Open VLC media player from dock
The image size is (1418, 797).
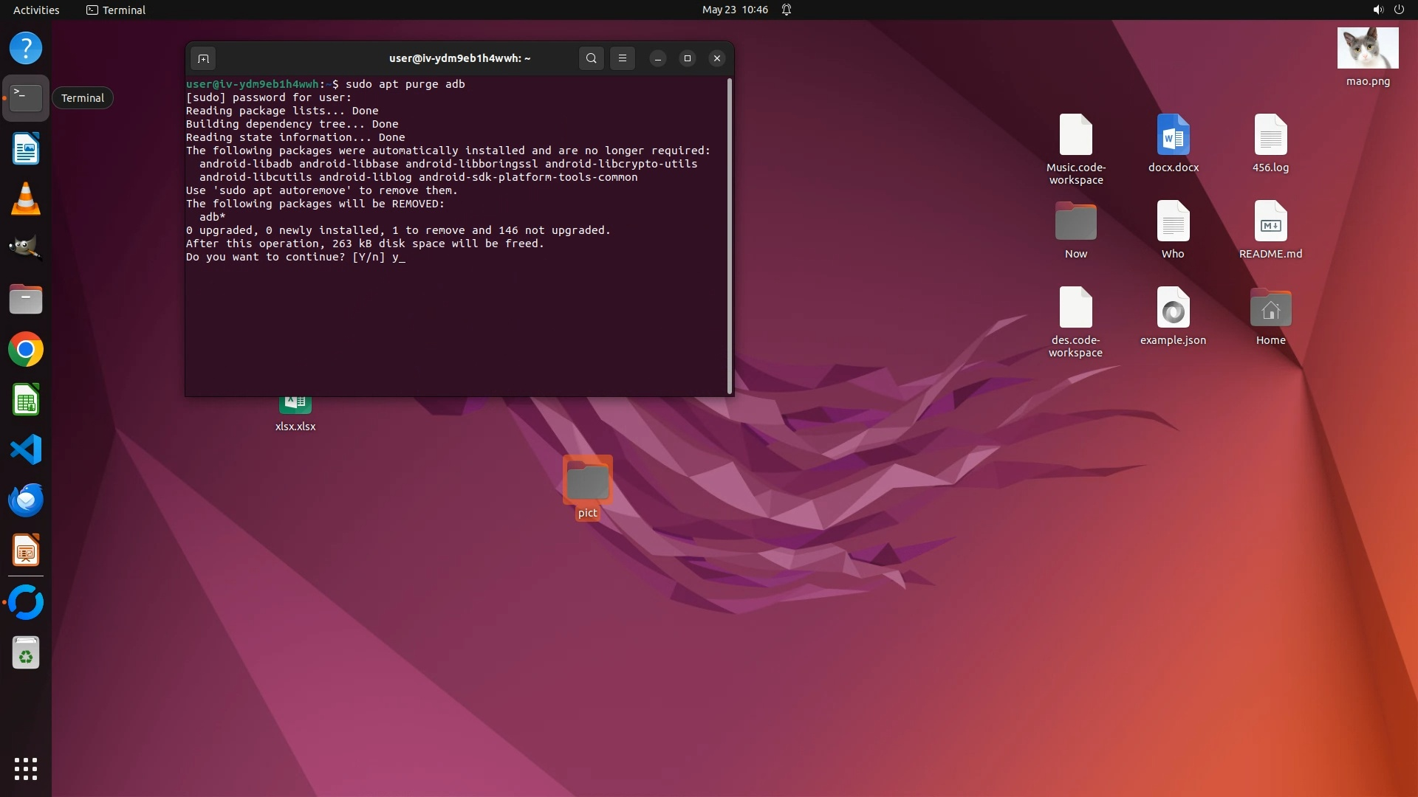[x=26, y=199]
